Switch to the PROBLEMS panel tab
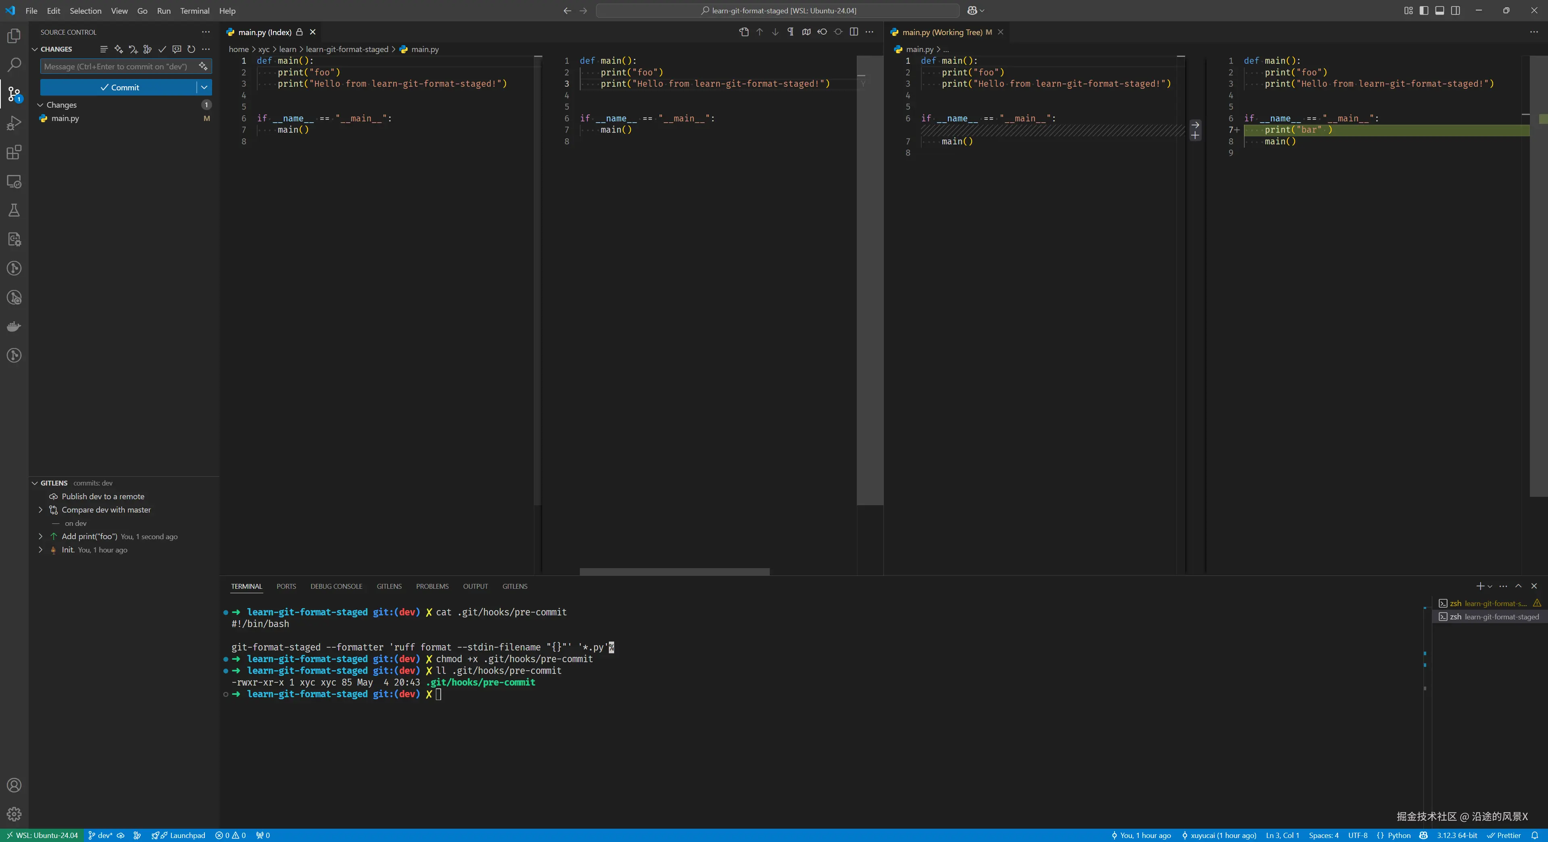 point(432,586)
